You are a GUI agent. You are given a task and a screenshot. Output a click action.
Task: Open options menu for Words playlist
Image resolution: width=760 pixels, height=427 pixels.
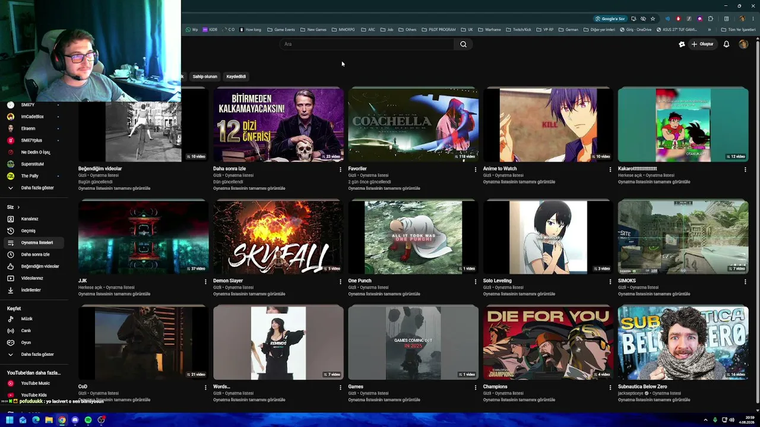[340, 387]
